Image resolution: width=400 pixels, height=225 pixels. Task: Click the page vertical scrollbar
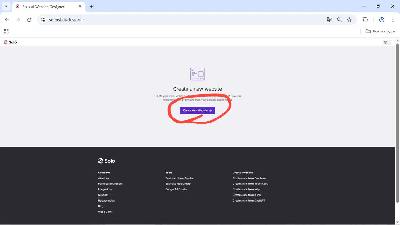click(x=397, y=123)
